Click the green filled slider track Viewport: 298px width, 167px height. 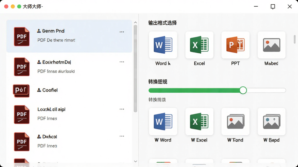coord(194,90)
